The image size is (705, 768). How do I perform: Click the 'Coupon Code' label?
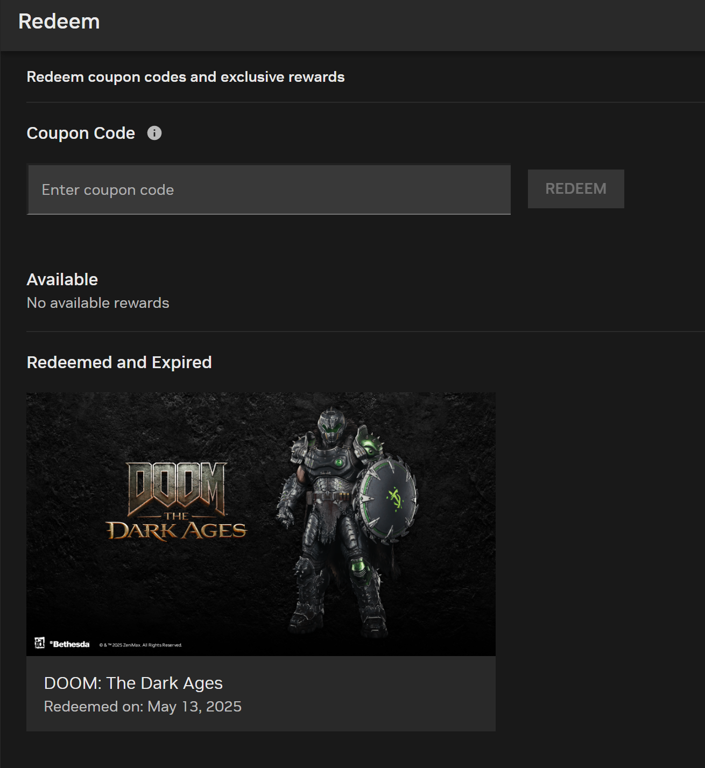tap(81, 133)
